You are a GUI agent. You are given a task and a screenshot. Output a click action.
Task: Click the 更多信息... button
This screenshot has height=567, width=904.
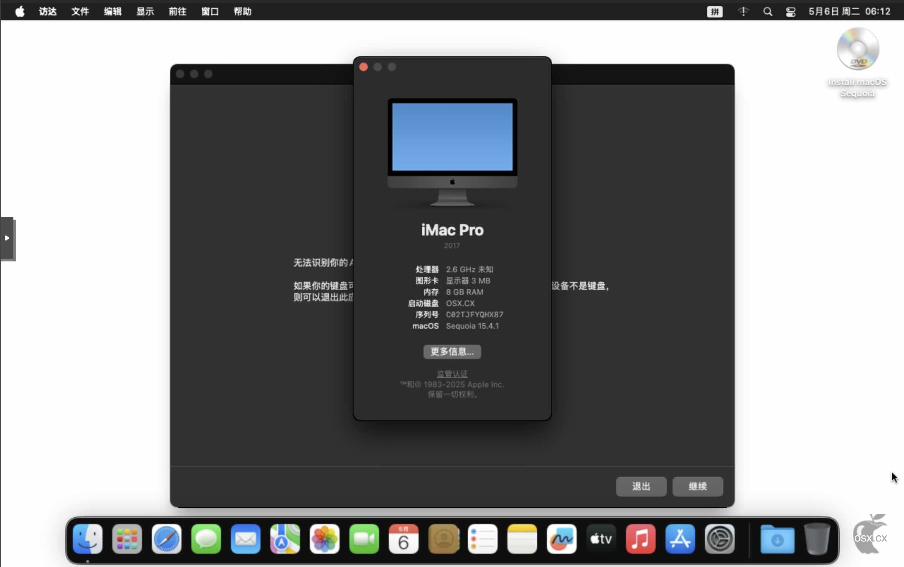point(452,352)
